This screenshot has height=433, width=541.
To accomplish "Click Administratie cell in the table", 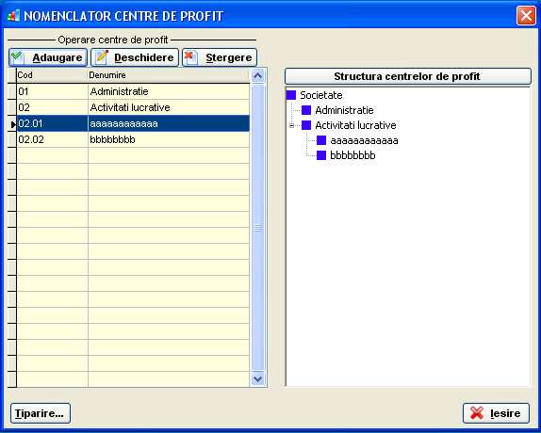I will (x=169, y=91).
